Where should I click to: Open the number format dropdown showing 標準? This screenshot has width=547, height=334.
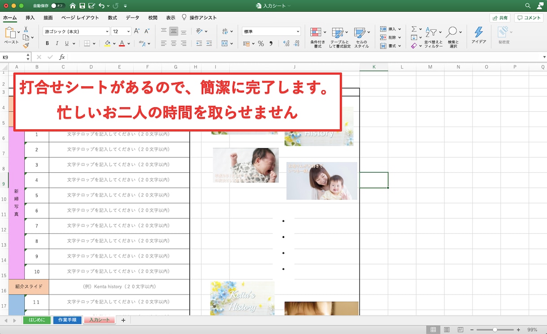271,31
